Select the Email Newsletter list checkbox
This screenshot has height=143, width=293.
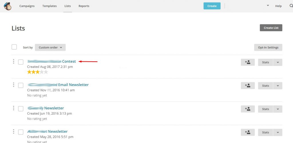[21, 85]
